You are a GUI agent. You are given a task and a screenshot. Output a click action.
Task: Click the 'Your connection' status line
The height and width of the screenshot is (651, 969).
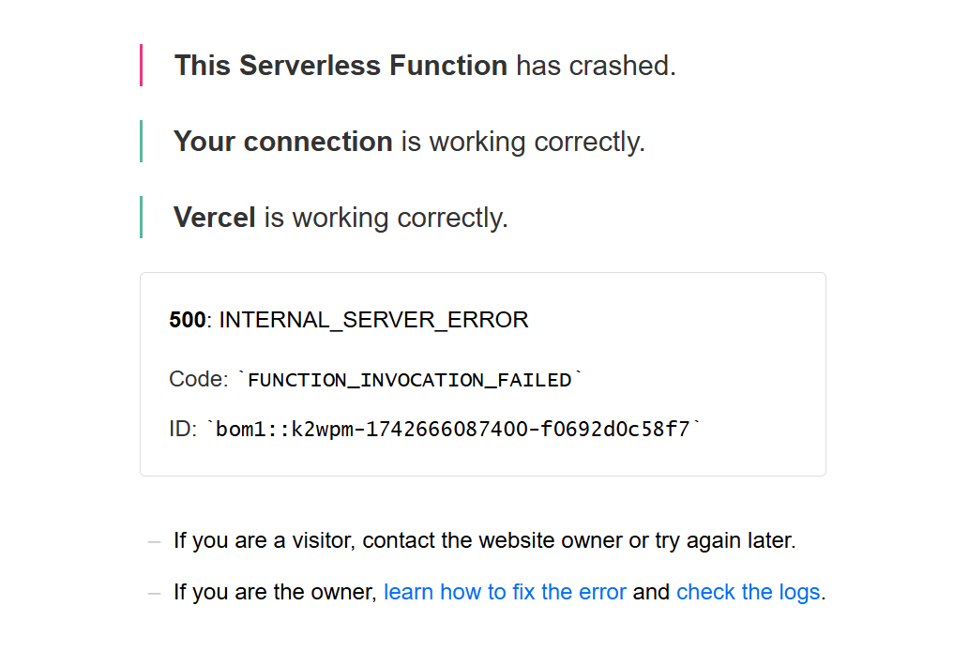[x=409, y=142]
